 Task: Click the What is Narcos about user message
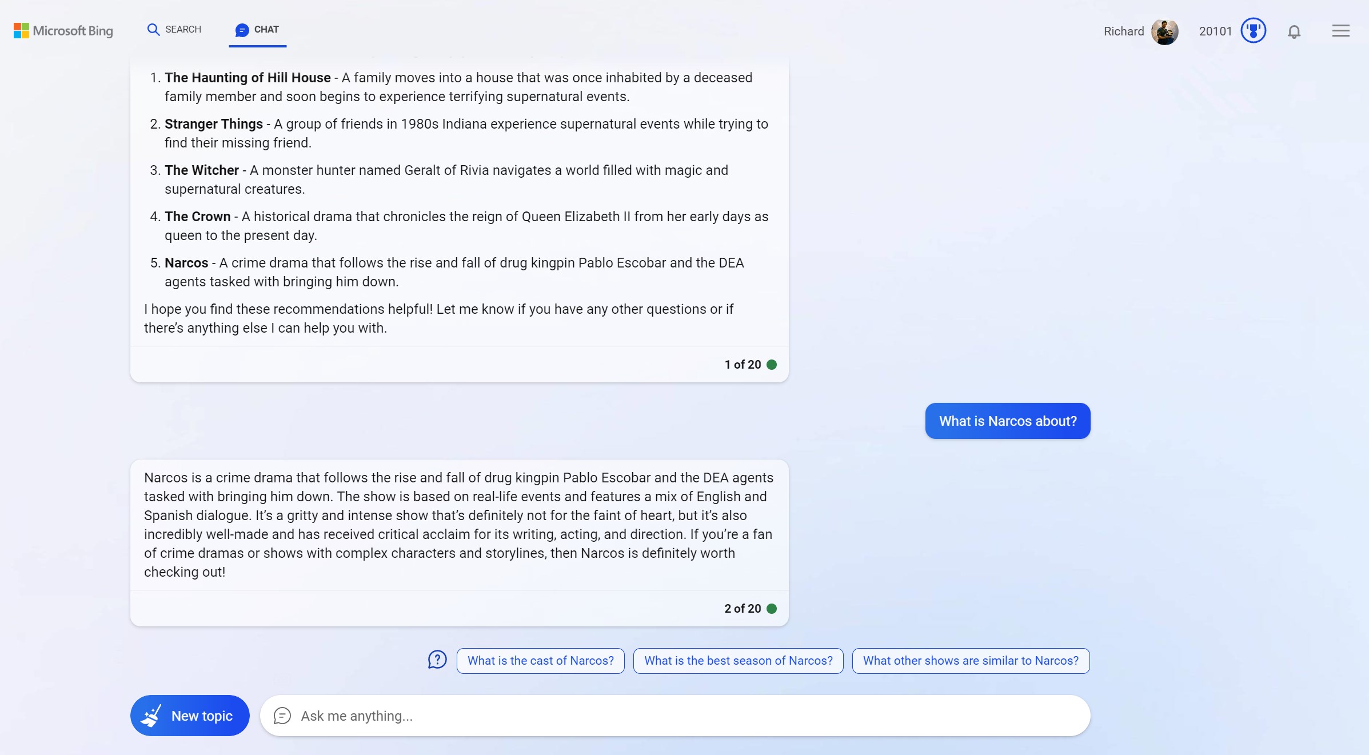1008,421
